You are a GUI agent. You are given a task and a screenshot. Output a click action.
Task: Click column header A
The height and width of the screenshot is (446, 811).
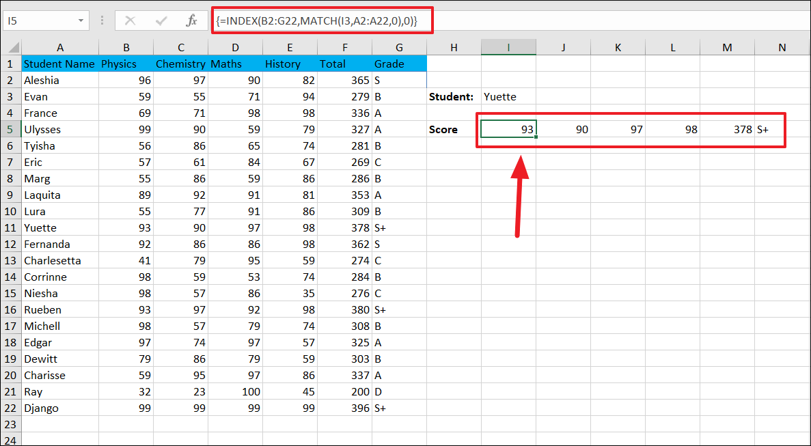(60, 47)
